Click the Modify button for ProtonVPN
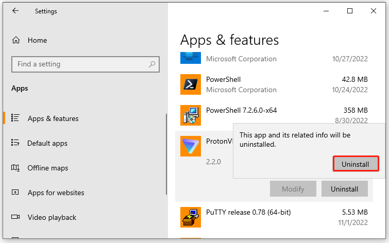 pos(293,189)
